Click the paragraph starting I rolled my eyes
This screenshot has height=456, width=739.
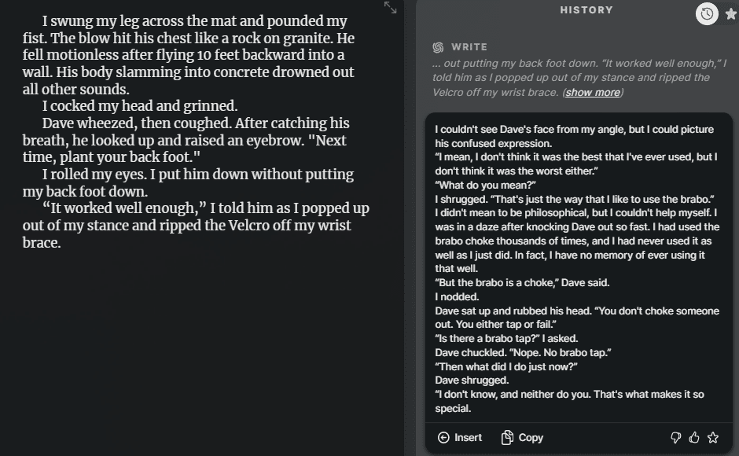(x=188, y=183)
